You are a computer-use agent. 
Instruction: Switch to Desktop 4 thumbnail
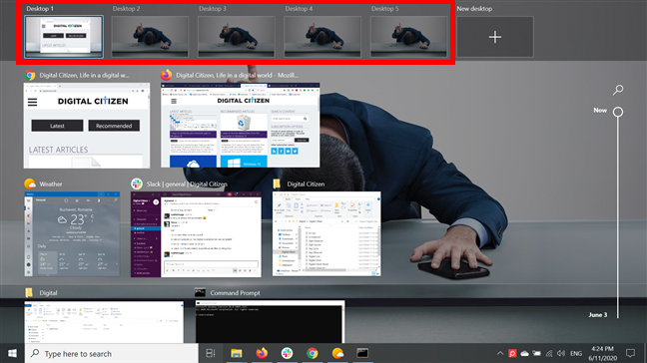click(323, 37)
